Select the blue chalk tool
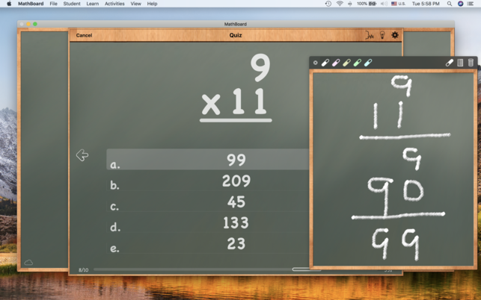Screen dimensions: 481x300 pyautogui.click(x=368, y=63)
